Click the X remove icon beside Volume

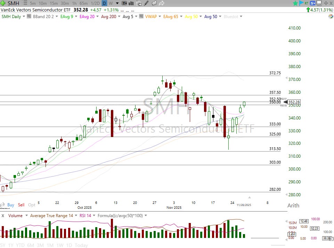tap(3, 216)
